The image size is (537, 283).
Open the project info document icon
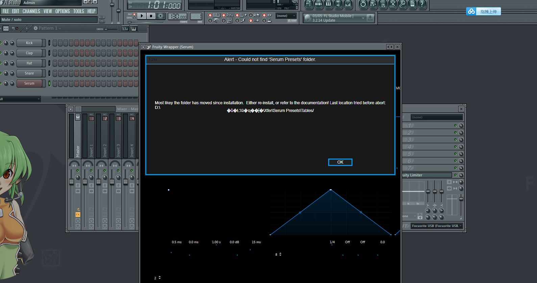point(412,4)
